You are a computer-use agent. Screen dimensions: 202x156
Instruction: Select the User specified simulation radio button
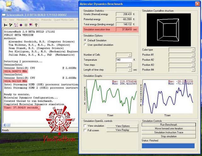[85, 45]
